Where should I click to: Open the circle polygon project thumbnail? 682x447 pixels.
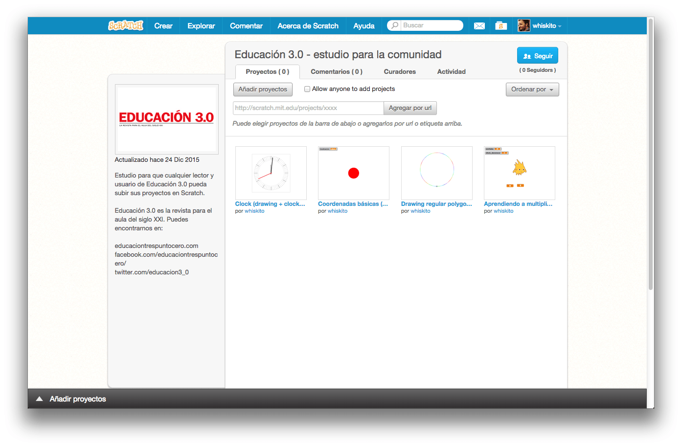(x=437, y=173)
